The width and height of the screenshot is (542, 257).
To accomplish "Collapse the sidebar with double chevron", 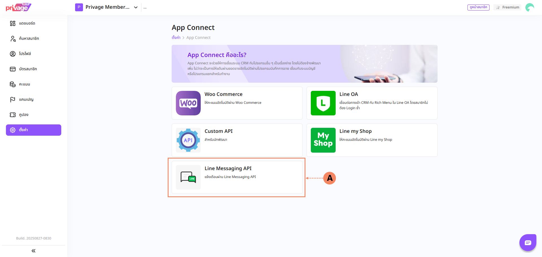I will [34, 251].
